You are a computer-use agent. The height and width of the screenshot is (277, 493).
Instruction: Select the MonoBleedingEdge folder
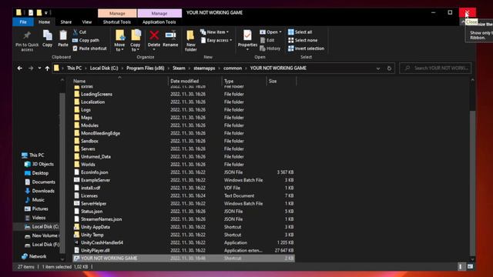pos(100,133)
